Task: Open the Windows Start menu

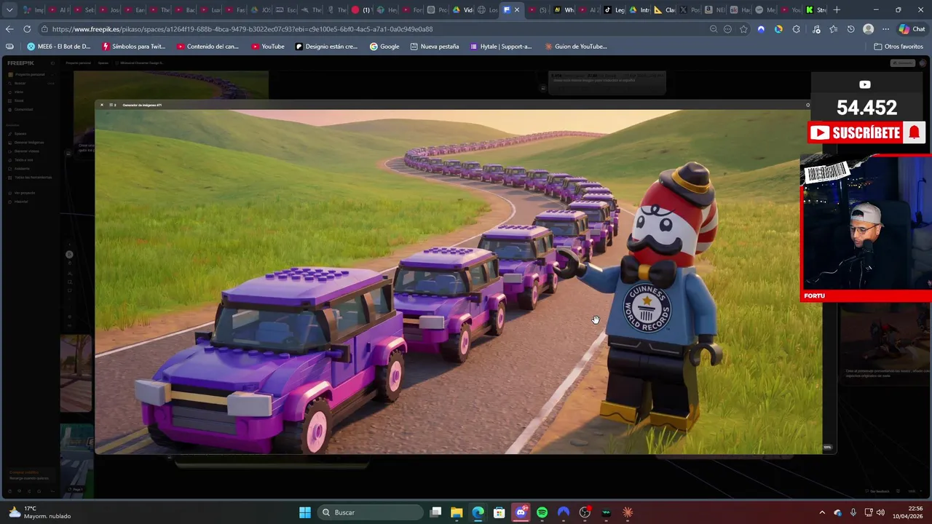Action: [305, 512]
